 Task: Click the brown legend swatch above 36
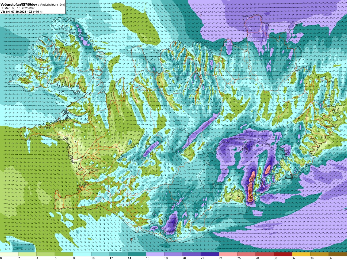[x=338, y=254]
